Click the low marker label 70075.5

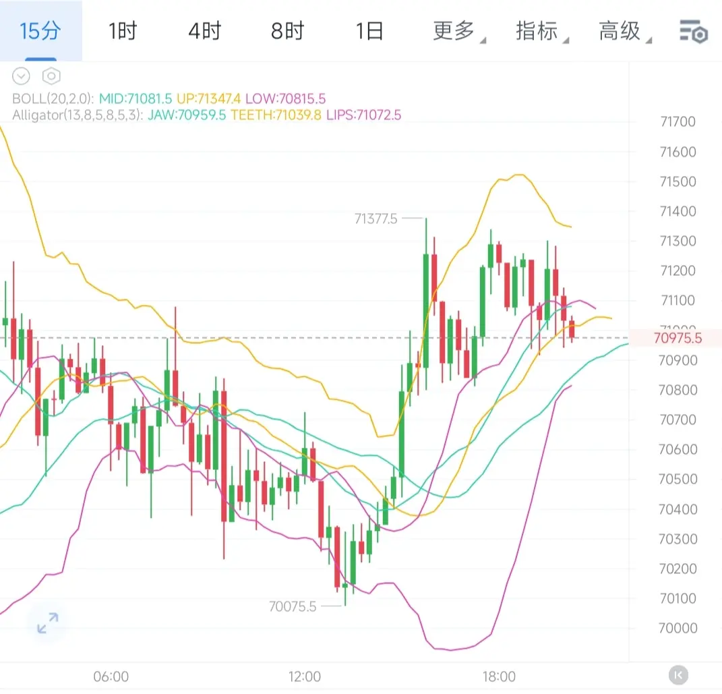293,606
